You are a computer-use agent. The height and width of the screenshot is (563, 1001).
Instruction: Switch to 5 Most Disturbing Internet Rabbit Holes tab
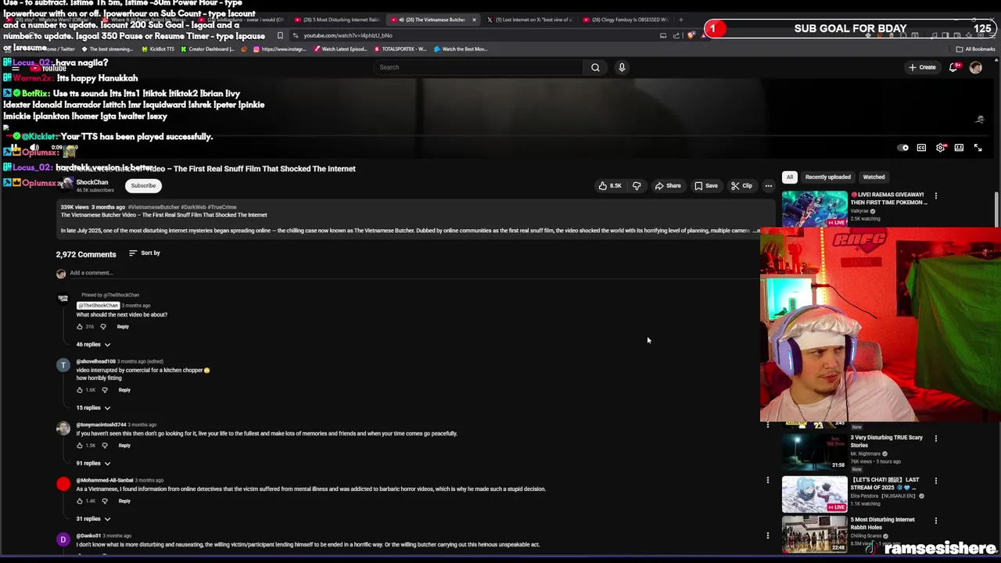tap(336, 20)
